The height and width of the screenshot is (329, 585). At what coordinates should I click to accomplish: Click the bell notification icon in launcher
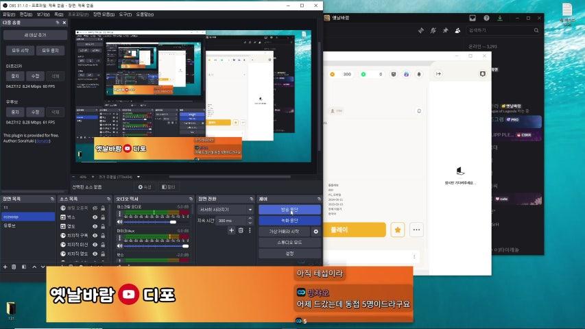click(419, 74)
